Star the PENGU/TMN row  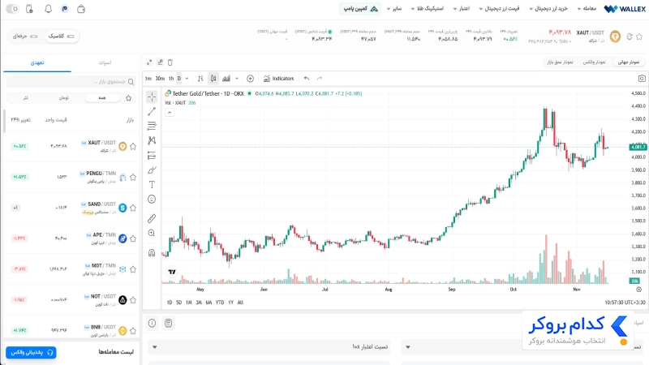133,177
